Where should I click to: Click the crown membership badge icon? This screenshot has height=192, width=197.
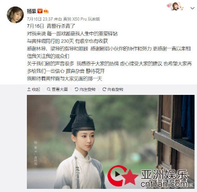click(x=46, y=11)
